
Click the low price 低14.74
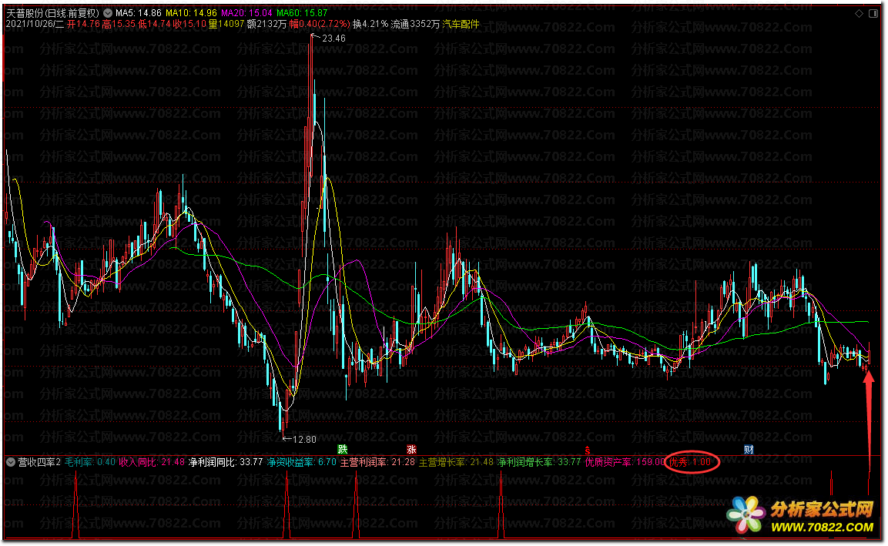coord(155,25)
